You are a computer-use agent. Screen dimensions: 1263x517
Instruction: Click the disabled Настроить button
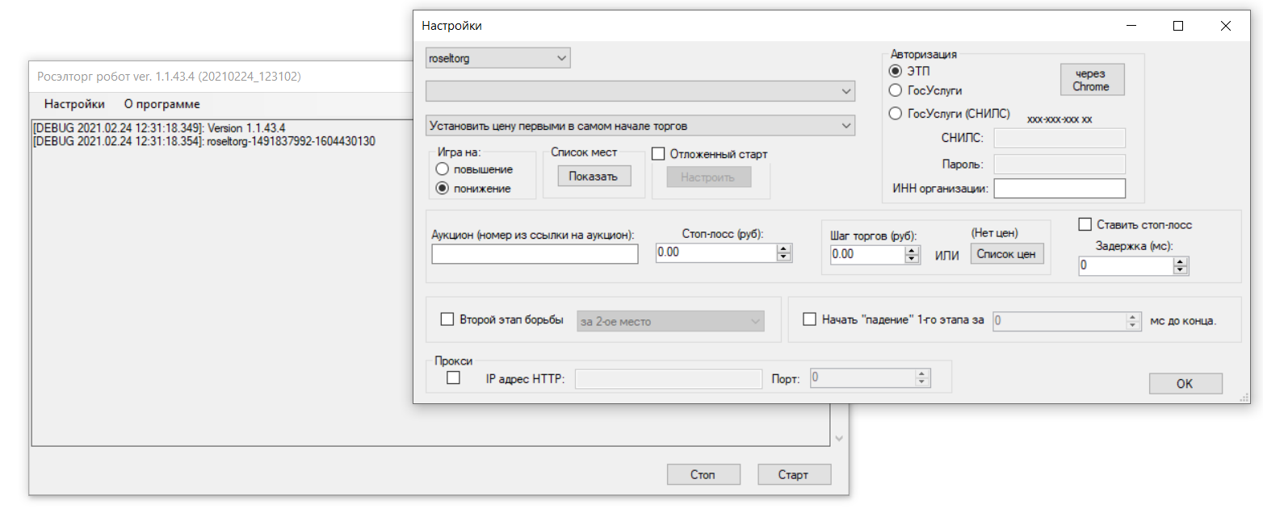(709, 177)
